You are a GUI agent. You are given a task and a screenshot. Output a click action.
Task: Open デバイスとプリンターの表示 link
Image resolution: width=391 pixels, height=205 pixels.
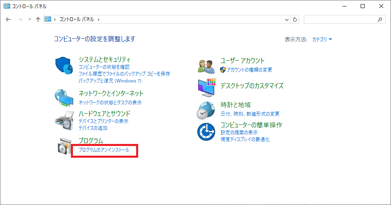click(103, 121)
